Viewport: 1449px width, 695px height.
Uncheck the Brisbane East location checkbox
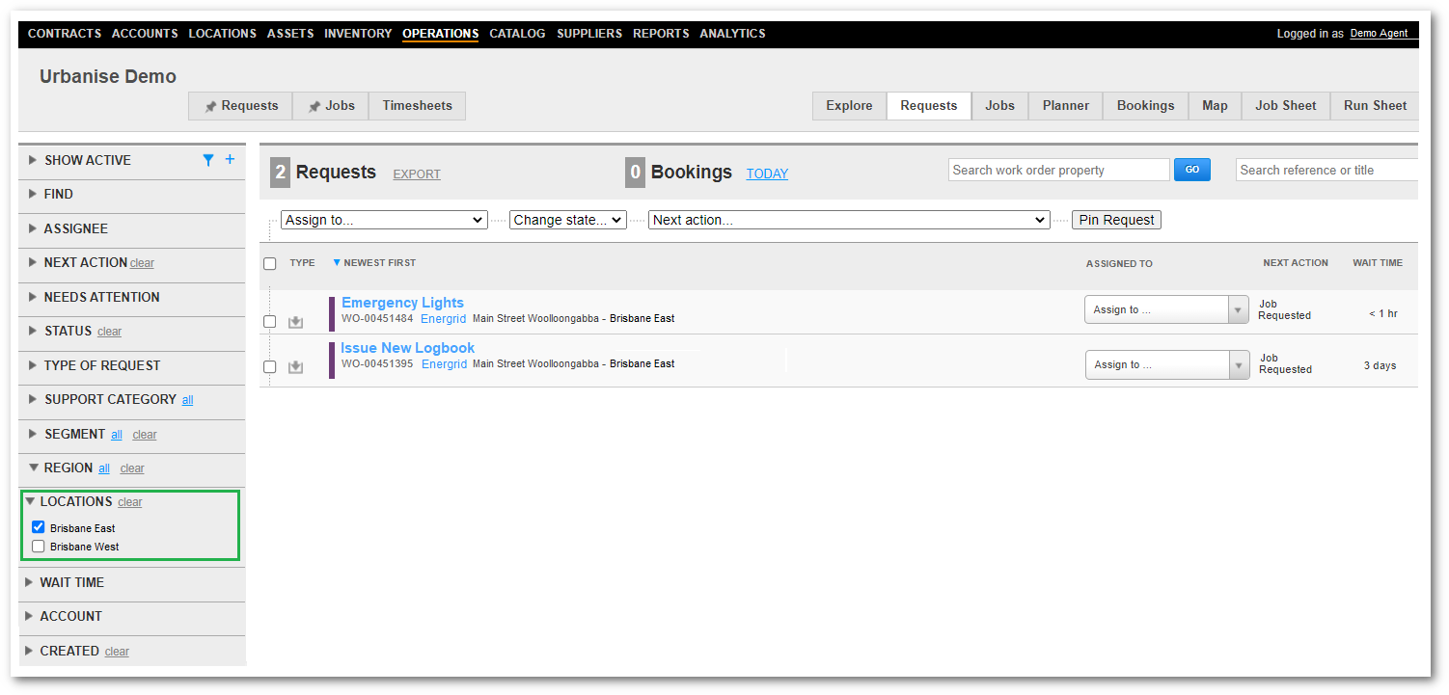[x=39, y=527]
